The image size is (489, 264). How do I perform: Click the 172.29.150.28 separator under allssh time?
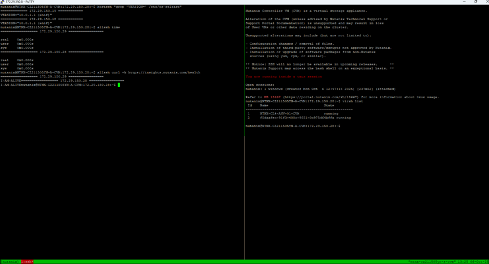click(x=52, y=52)
